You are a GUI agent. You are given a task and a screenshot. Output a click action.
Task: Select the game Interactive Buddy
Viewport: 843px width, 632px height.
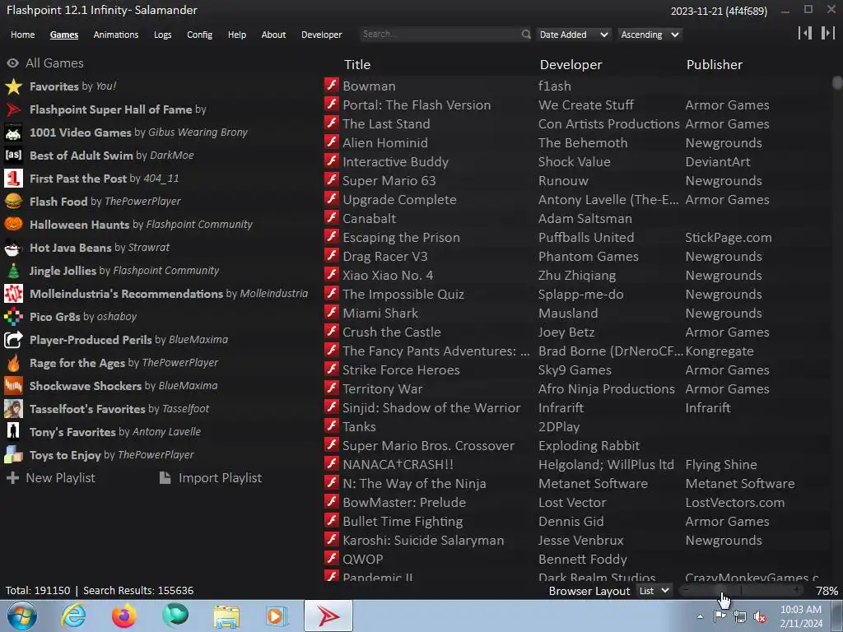coord(578,161)
